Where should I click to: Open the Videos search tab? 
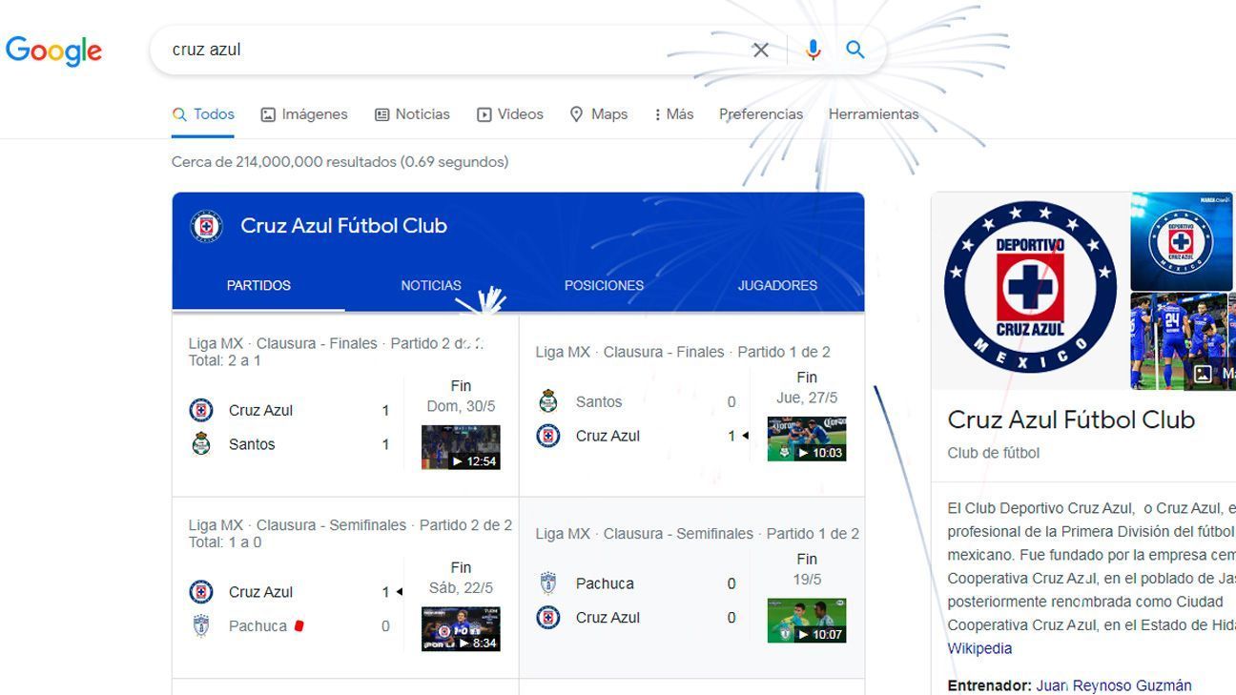510,114
